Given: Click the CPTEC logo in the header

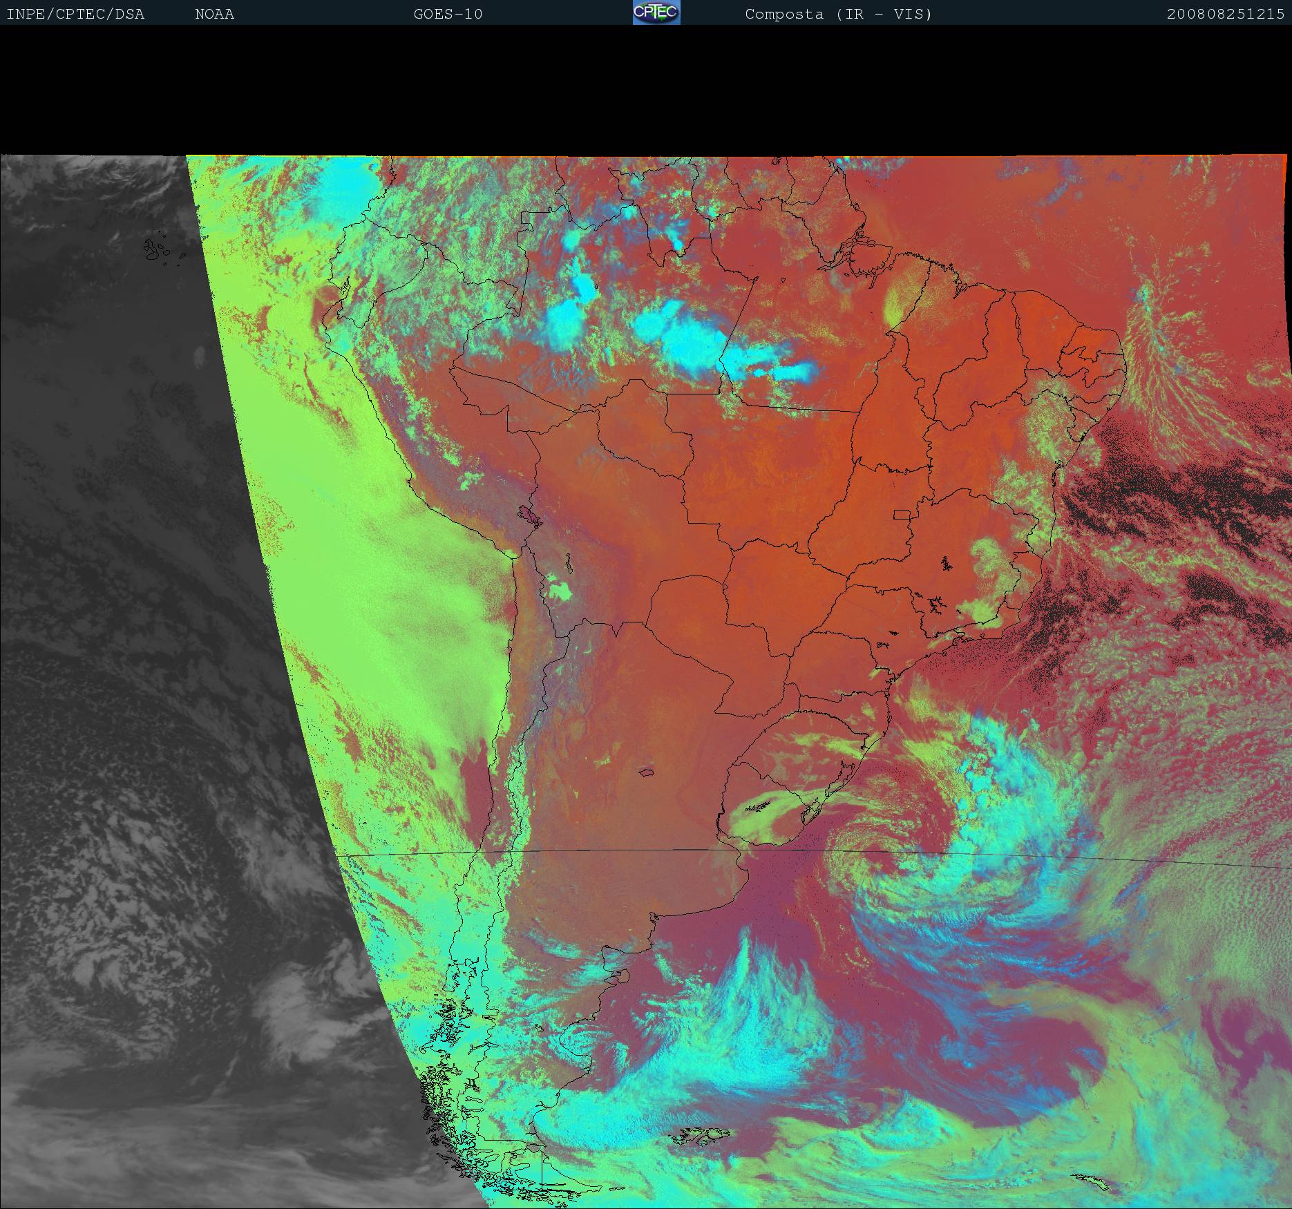Looking at the screenshot, I should [x=656, y=13].
